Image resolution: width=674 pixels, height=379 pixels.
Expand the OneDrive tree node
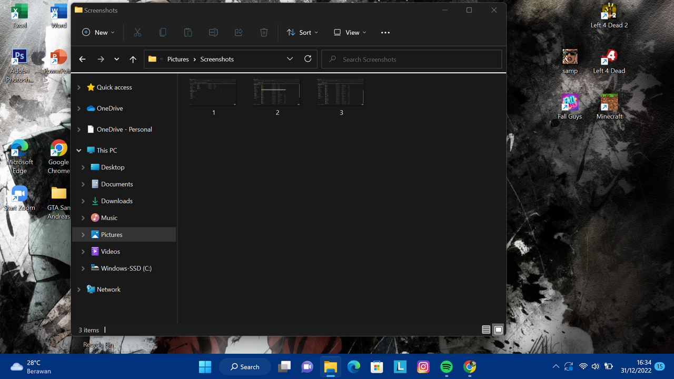click(79, 108)
